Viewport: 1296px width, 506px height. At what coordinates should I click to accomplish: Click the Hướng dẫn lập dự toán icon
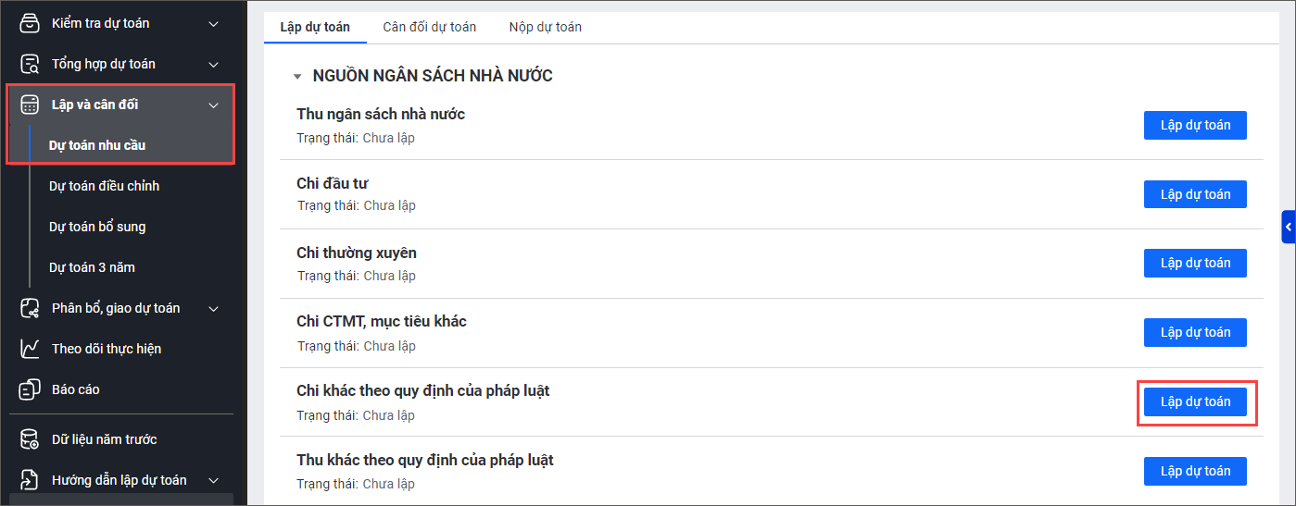(31, 480)
